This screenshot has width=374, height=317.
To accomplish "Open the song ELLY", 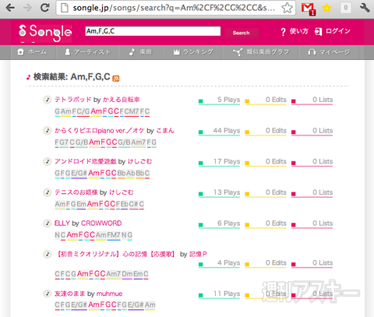I will pyautogui.click(x=62, y=223).
